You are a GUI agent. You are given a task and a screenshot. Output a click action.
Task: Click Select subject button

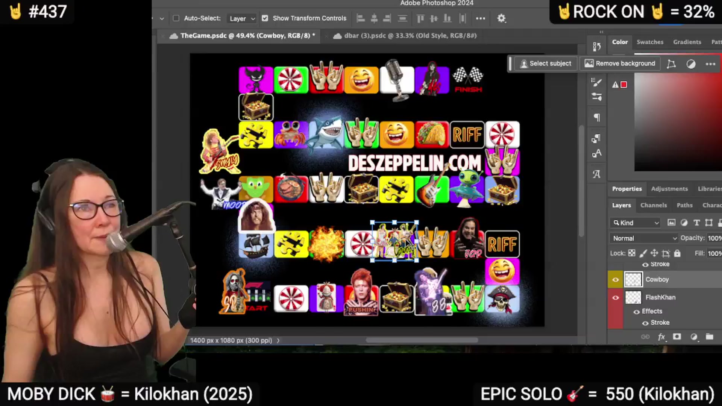point(545,64)
